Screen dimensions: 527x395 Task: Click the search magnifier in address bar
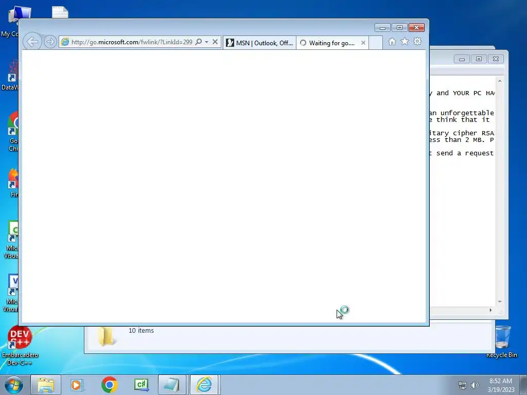tap(199, 42)
